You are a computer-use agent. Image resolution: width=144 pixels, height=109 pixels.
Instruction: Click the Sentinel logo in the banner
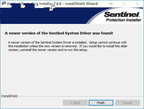(122, 14)
